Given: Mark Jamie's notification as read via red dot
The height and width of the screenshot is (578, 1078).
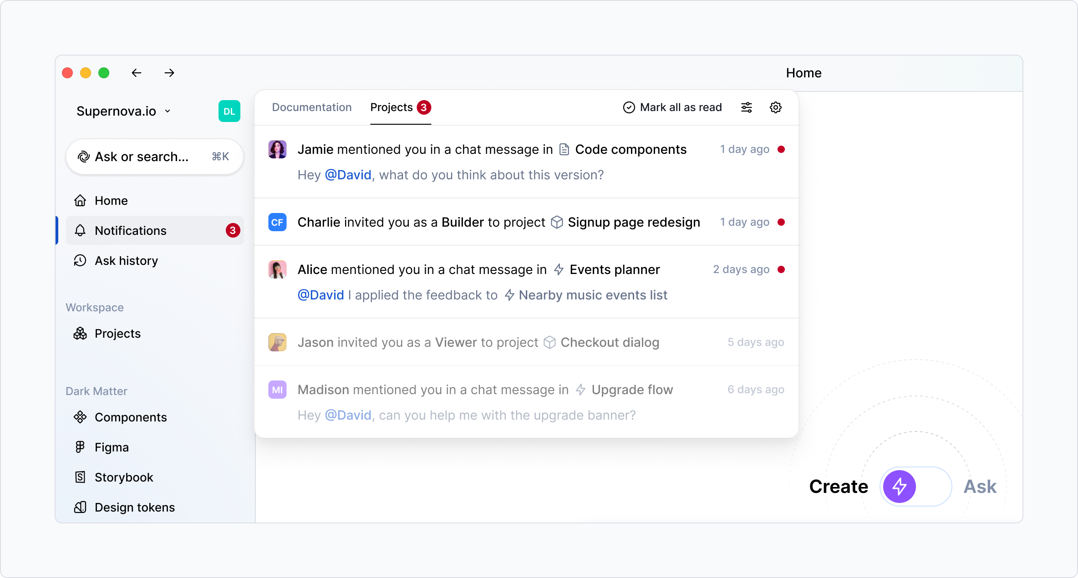Looking at the screenshot, I should [x=781, y=149].
